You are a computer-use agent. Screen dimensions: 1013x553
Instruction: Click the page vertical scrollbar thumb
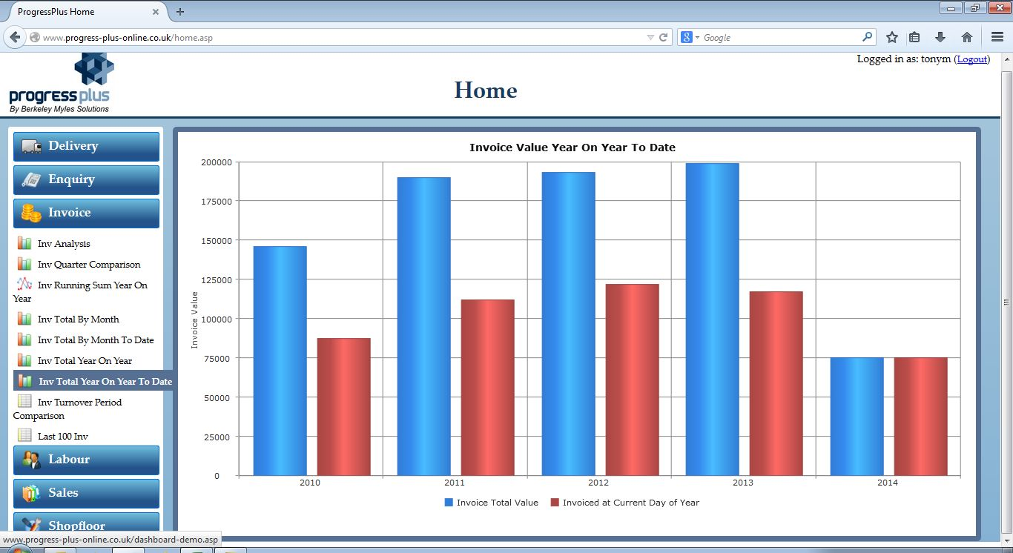(x=1006, y=302)
